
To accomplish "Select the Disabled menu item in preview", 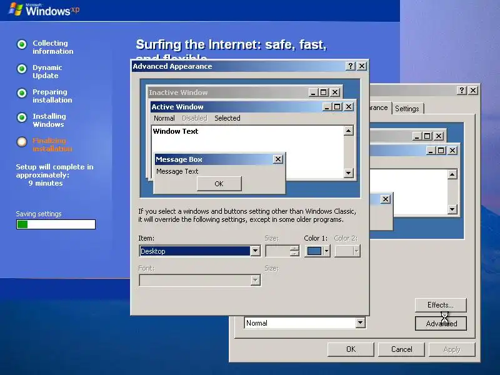I will coord(194,118).
